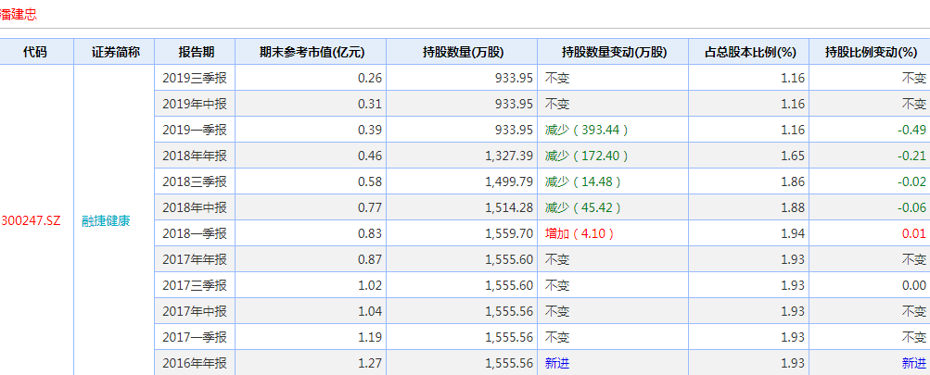This screenshot has width=930, height=375.
Task: Select the 2017年中报 report period cell
Action: [x=195, y=311]
